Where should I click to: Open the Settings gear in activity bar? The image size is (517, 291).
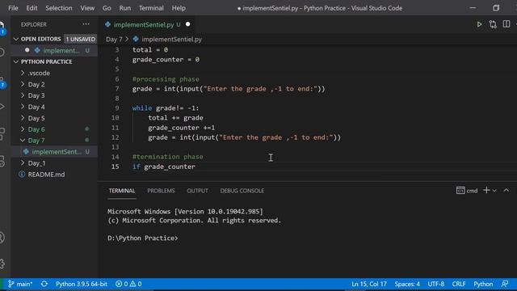click(2, 264)
